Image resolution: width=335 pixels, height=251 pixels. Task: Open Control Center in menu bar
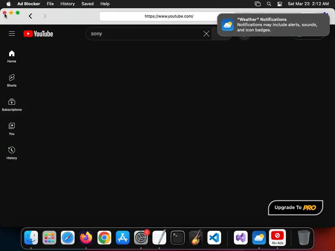pyautogui.click(x=280, y=4)
